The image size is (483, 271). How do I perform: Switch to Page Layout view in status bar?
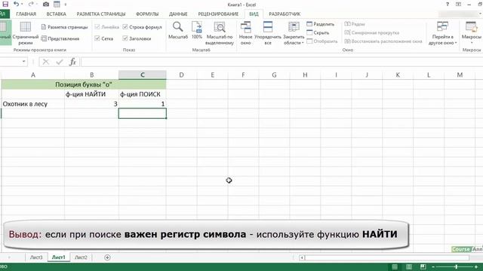[409, 266]
